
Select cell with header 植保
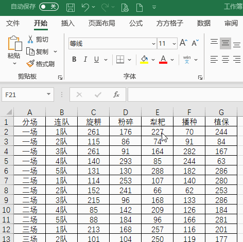pyautogui.click(x=221, y=122)
